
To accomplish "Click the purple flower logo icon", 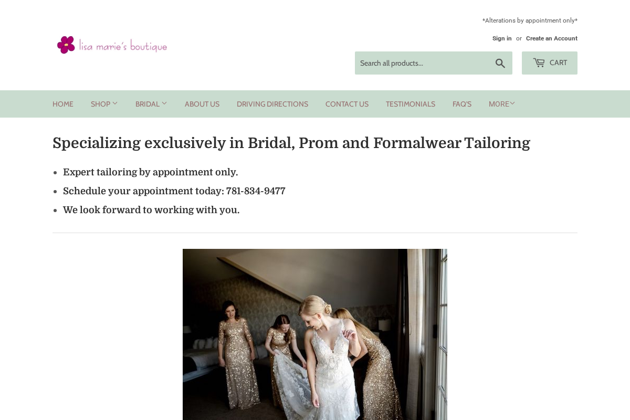I will tap(66, 45).
